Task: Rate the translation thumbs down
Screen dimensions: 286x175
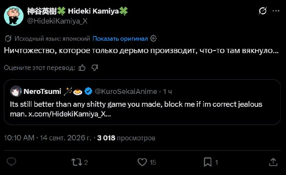Action: tap(95, 68)
